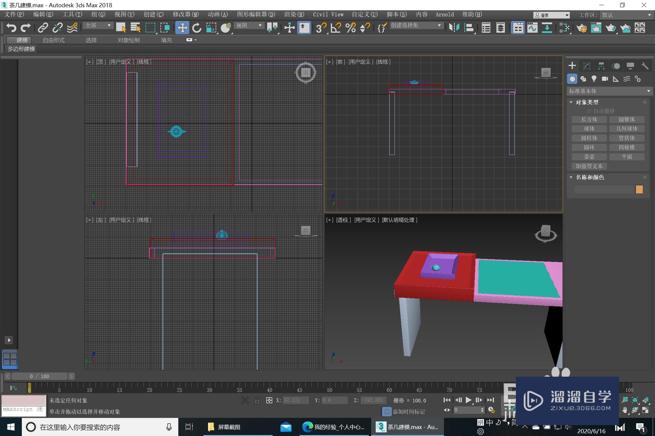Click the Redo arrow icon
655x436 pixels.
(x=25, y=28)
